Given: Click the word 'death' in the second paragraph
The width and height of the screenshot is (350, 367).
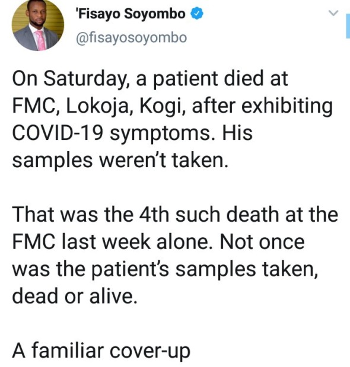Looking at the screenshot, I should coord(253,215).
